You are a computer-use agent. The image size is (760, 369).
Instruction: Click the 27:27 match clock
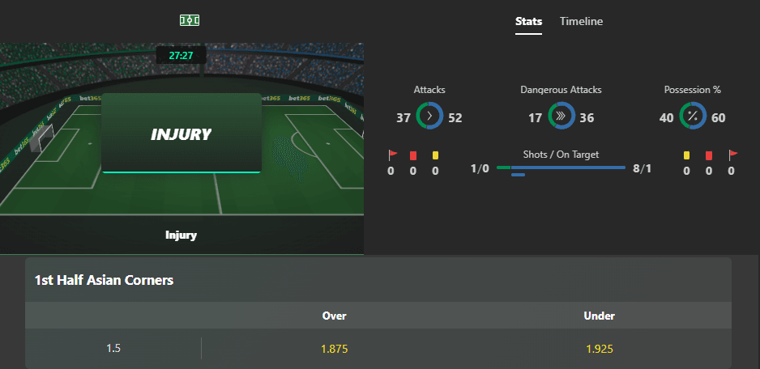pyautogui.click(x=181, y=56)
